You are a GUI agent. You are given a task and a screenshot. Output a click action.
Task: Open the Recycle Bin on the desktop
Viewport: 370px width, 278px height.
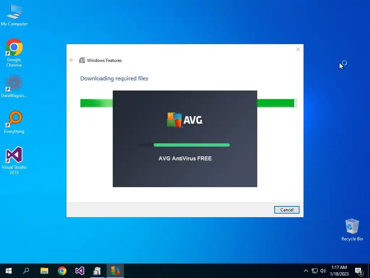pos(352,229)
